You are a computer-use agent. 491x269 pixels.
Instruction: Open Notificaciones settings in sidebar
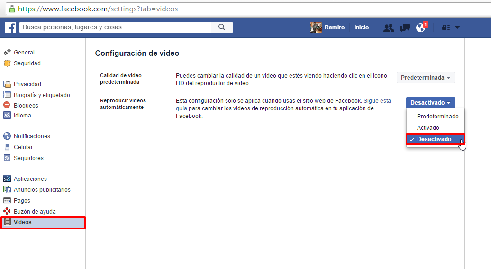pos(32,136)
